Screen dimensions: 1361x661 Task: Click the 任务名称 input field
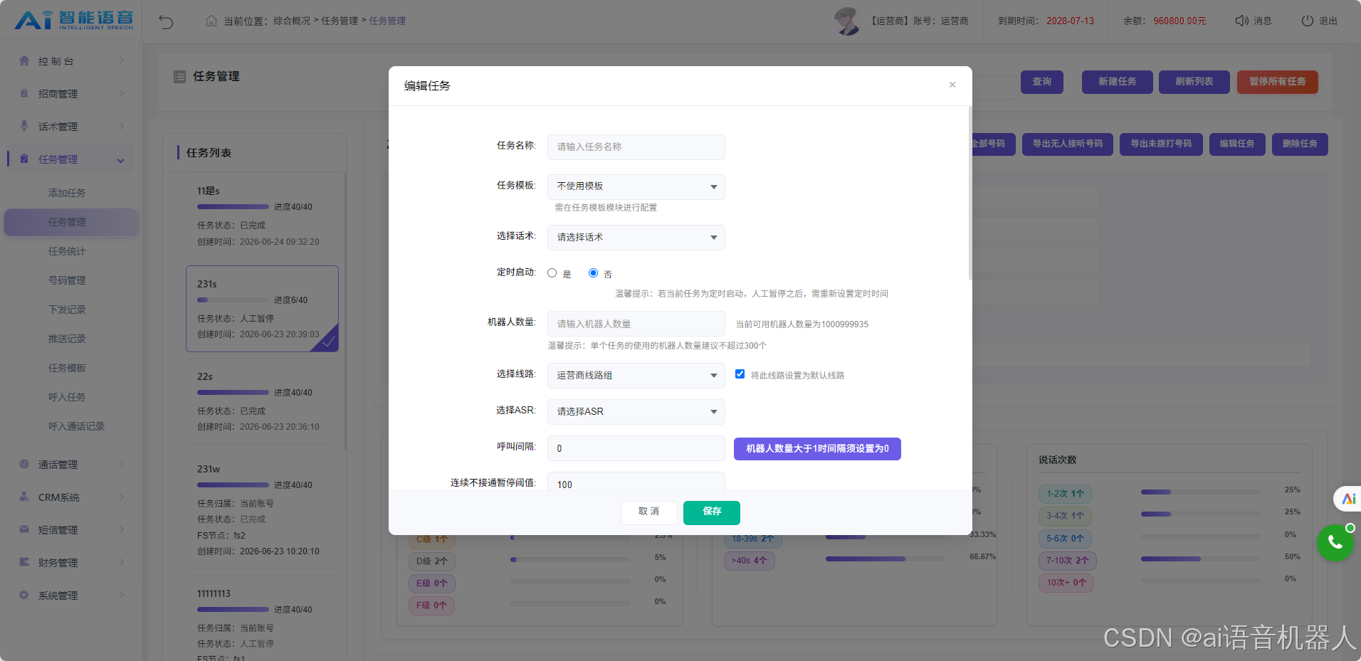636,147
